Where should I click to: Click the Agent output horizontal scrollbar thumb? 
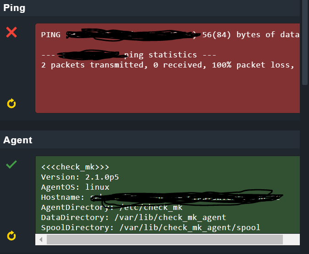tap(165, 239)
